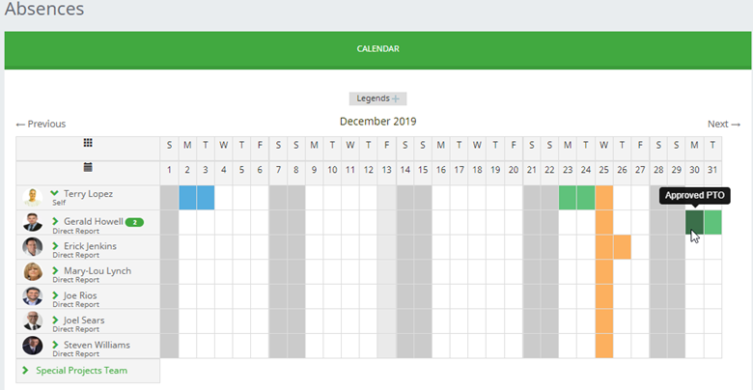Expand Joe Rios's absence details

55,295
